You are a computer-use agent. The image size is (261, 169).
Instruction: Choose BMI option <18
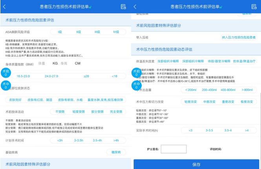[x=115, y=76]
